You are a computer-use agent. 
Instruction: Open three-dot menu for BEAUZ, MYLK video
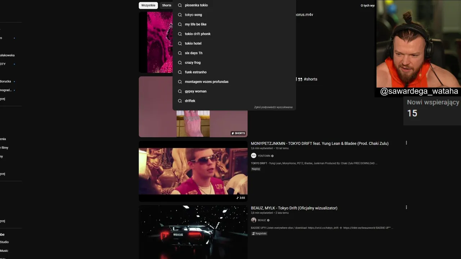[406, 208]
